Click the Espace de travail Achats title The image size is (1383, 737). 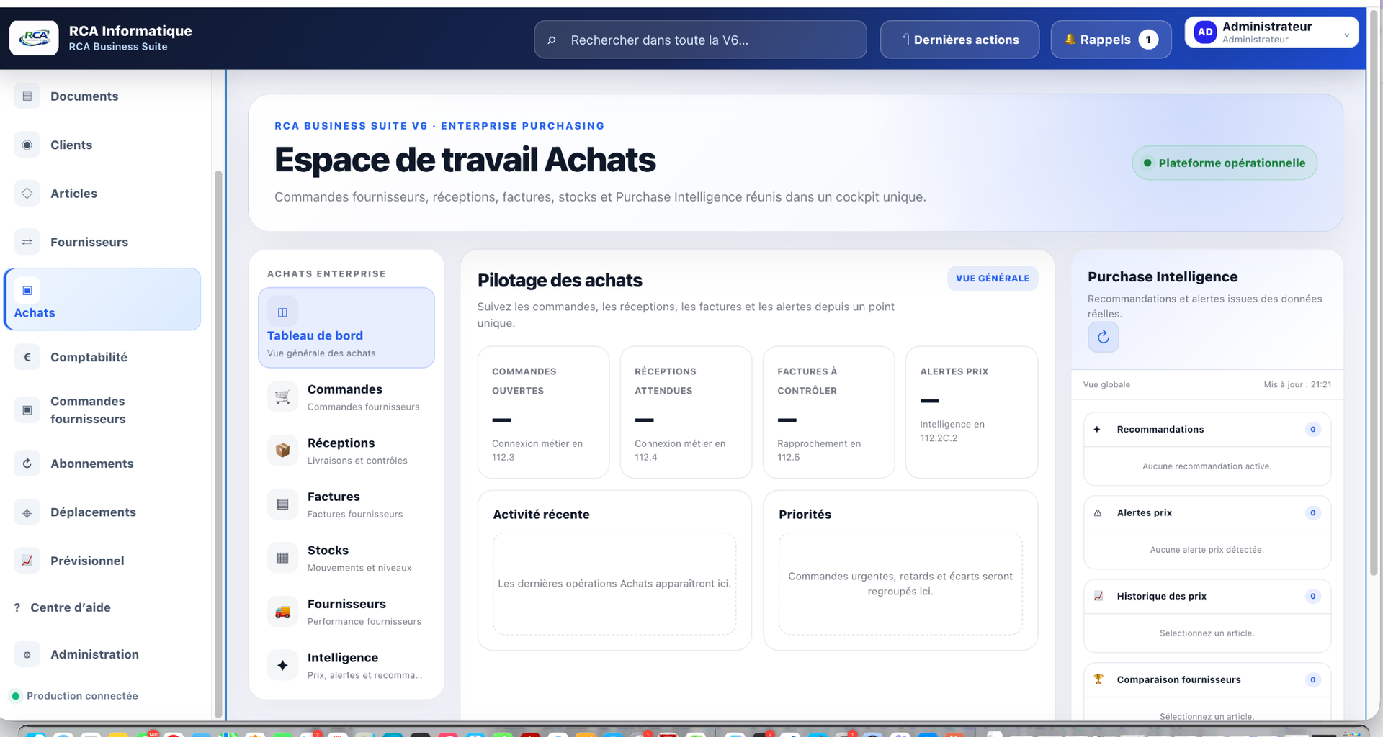coord(465,160)
